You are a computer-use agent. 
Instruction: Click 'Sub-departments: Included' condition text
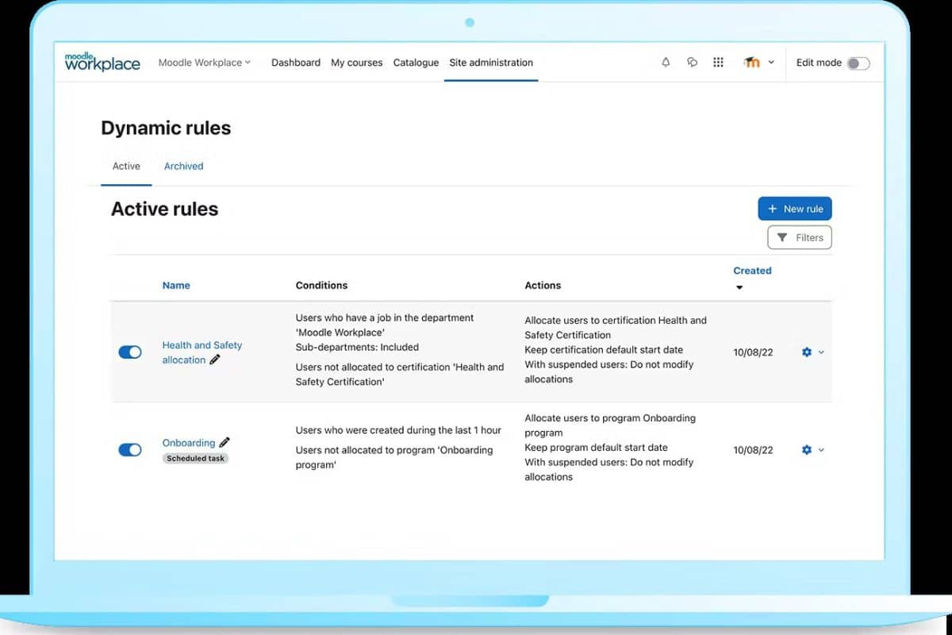pos(357,347)
